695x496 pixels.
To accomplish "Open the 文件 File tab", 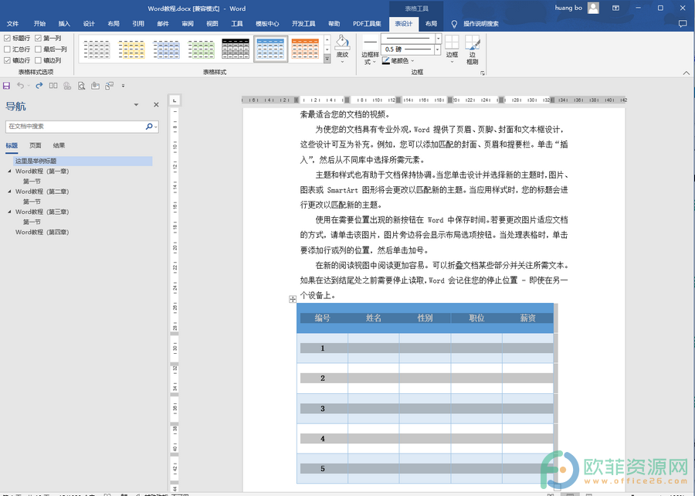I will [x=13, y=24].
